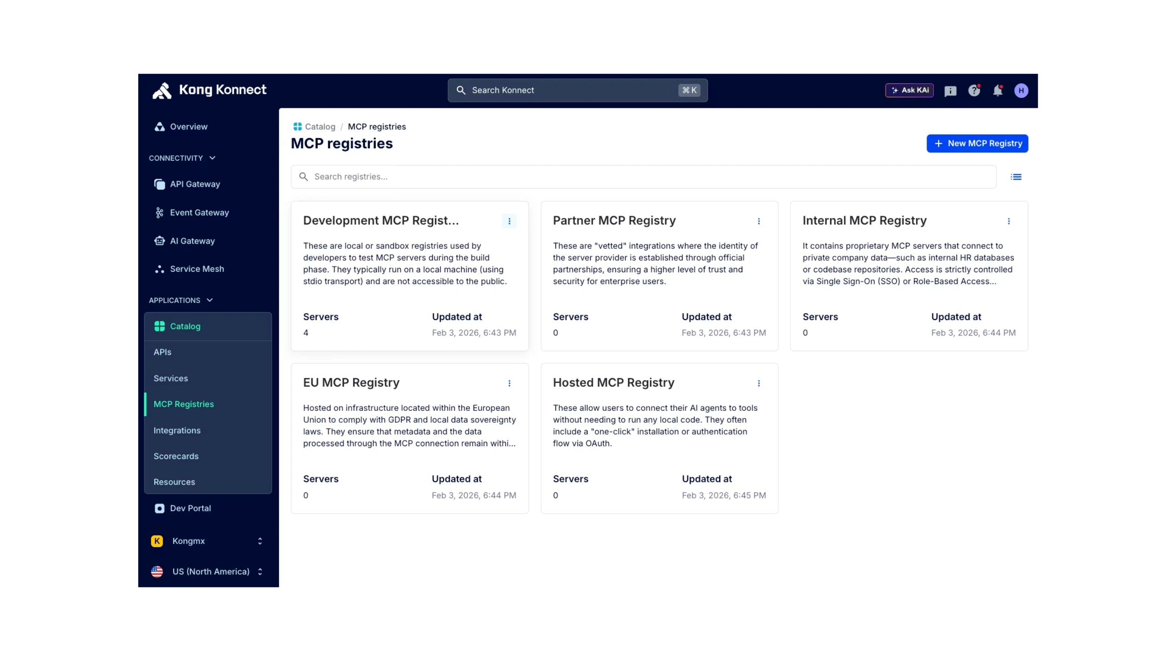Click New MCP Registry button
1176x661 pixels.
977,143
